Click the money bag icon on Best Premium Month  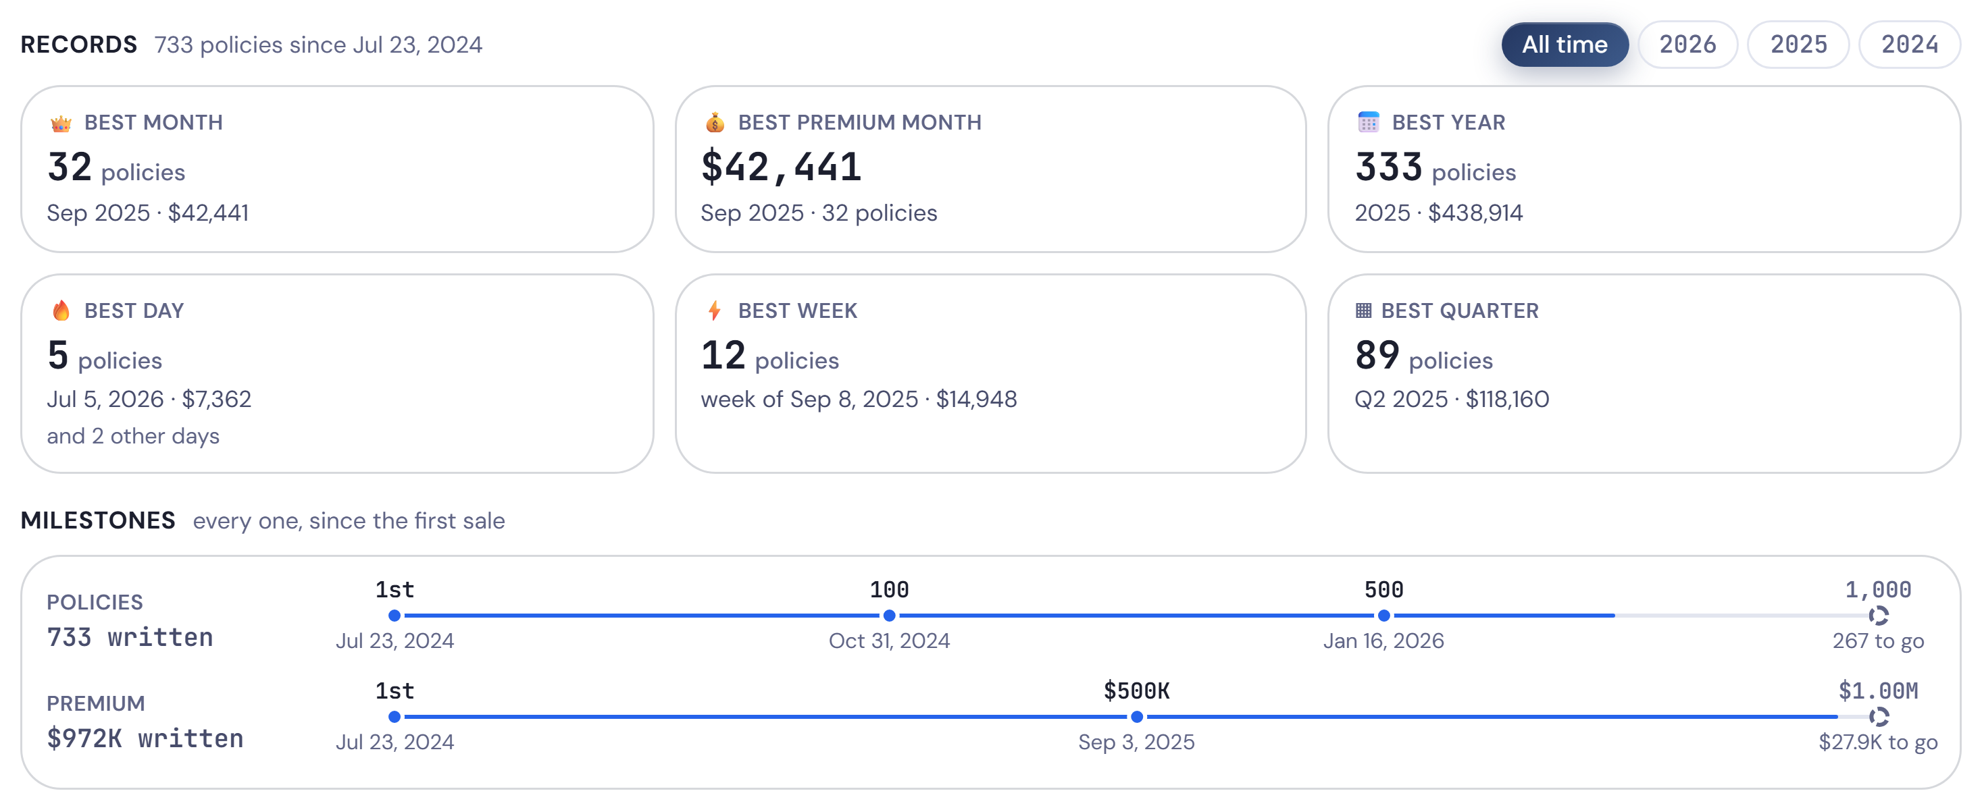(715, 123)
